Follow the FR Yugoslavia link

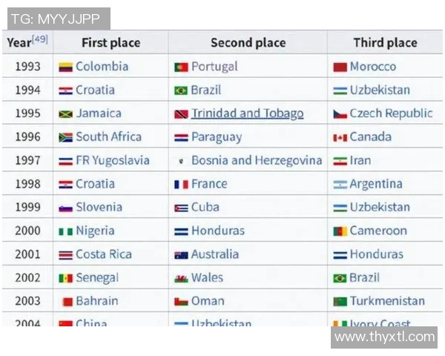tap(112, 160)
